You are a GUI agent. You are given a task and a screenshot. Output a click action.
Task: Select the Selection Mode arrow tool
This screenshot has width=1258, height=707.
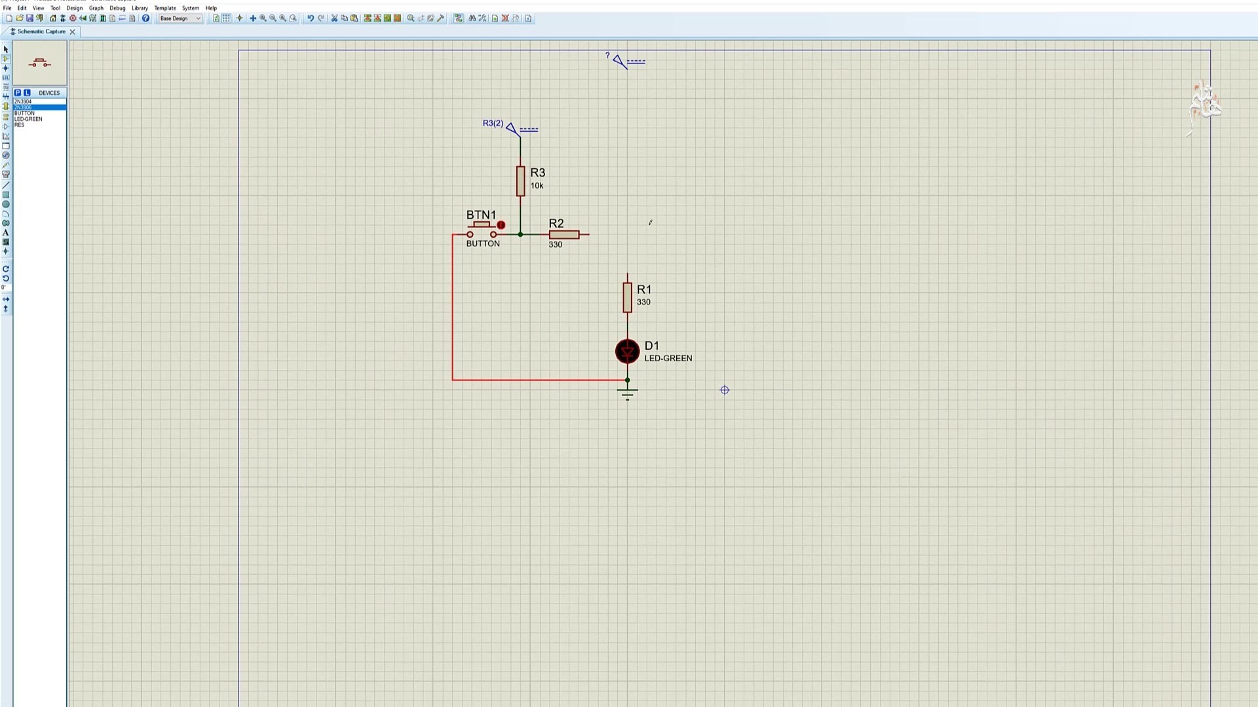(x=6, y=50)
